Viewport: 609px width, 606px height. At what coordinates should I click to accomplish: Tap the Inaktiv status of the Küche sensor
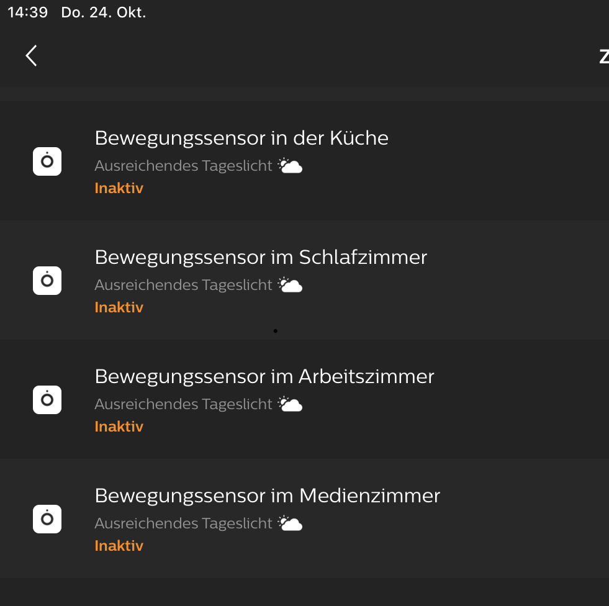tap(119, 188)
